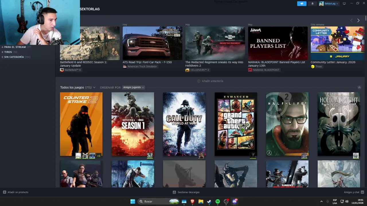Open Amigos y chat
This screenshot has width=367, height=206.
coord(354,192)
